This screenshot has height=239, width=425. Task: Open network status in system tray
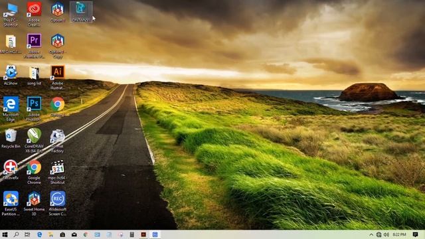[379, 234]
